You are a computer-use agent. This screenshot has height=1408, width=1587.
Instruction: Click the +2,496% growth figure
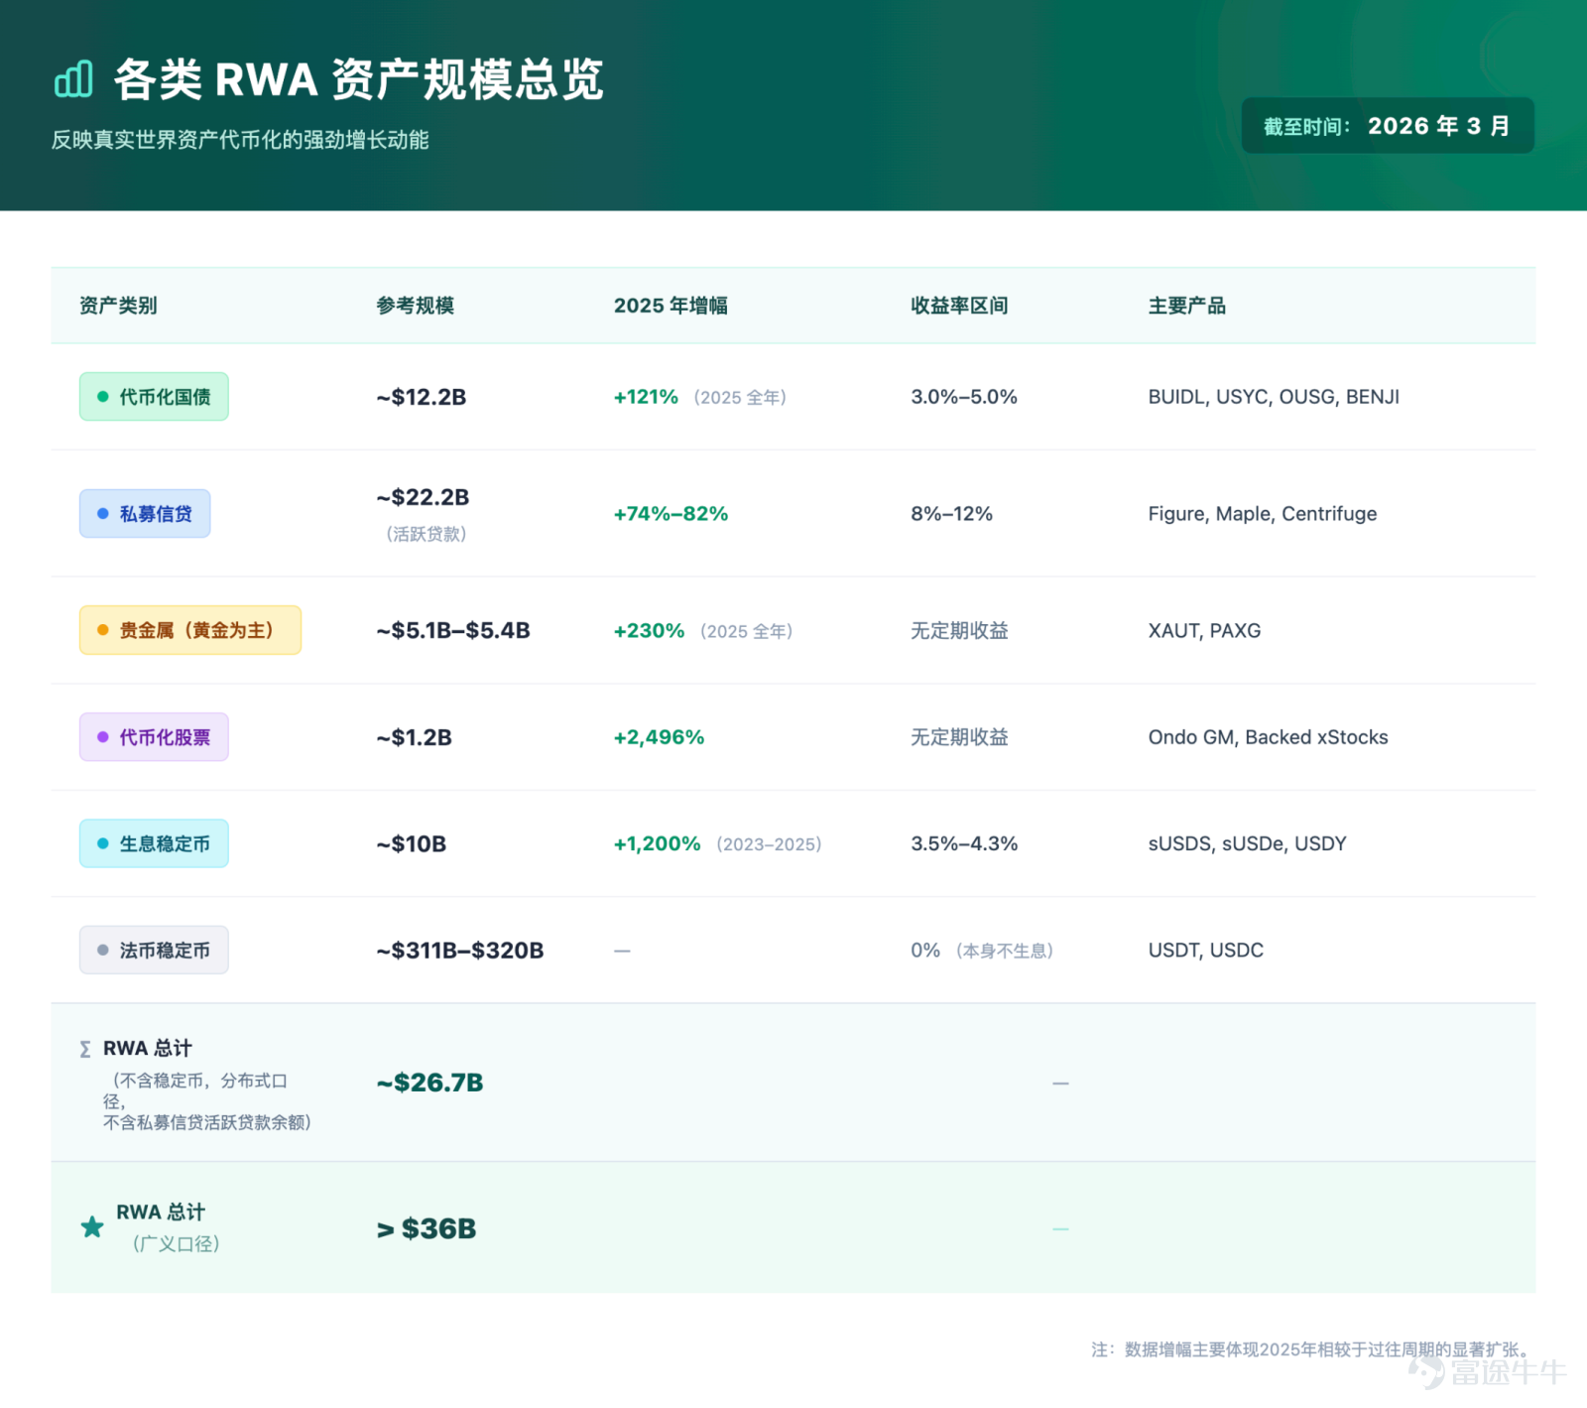click(659, 737)
